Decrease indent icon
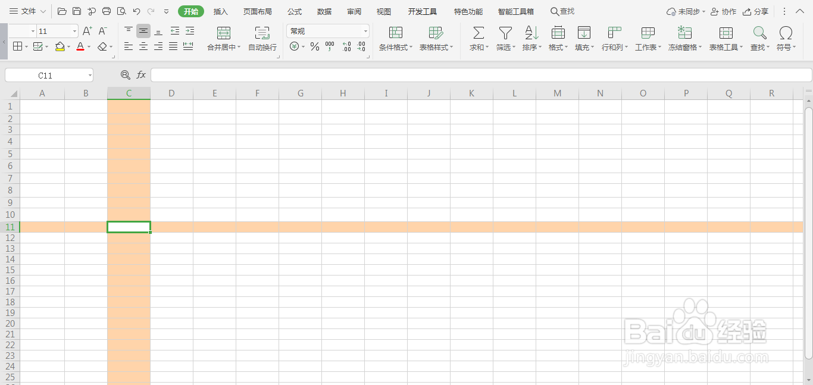The height and width of the screenshot is (385, 813). 174,31
